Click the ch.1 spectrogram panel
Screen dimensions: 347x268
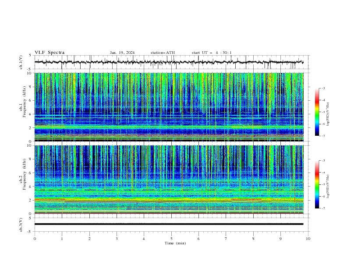[169, 107]
